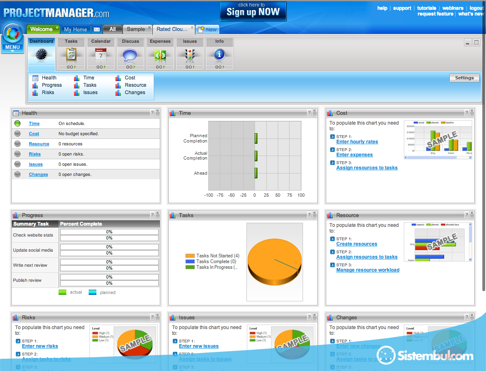Open the Calendar icon
486x371 pixels.
tap(100, 55)
